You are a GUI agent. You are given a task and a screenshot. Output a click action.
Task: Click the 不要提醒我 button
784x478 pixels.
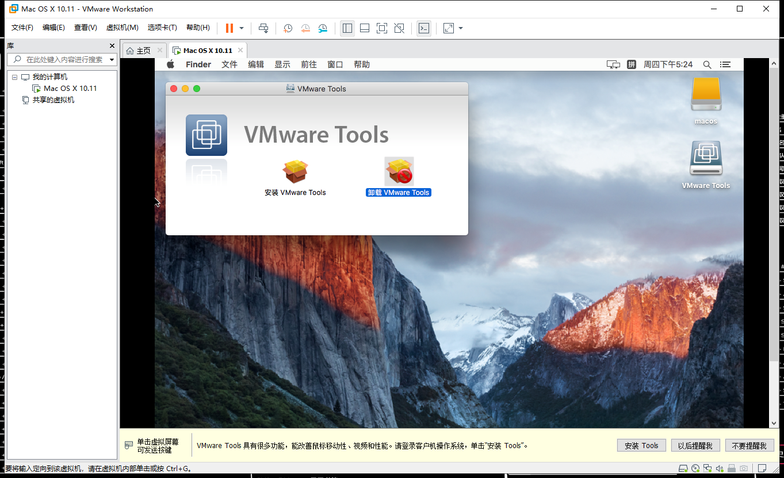(749, 445)
